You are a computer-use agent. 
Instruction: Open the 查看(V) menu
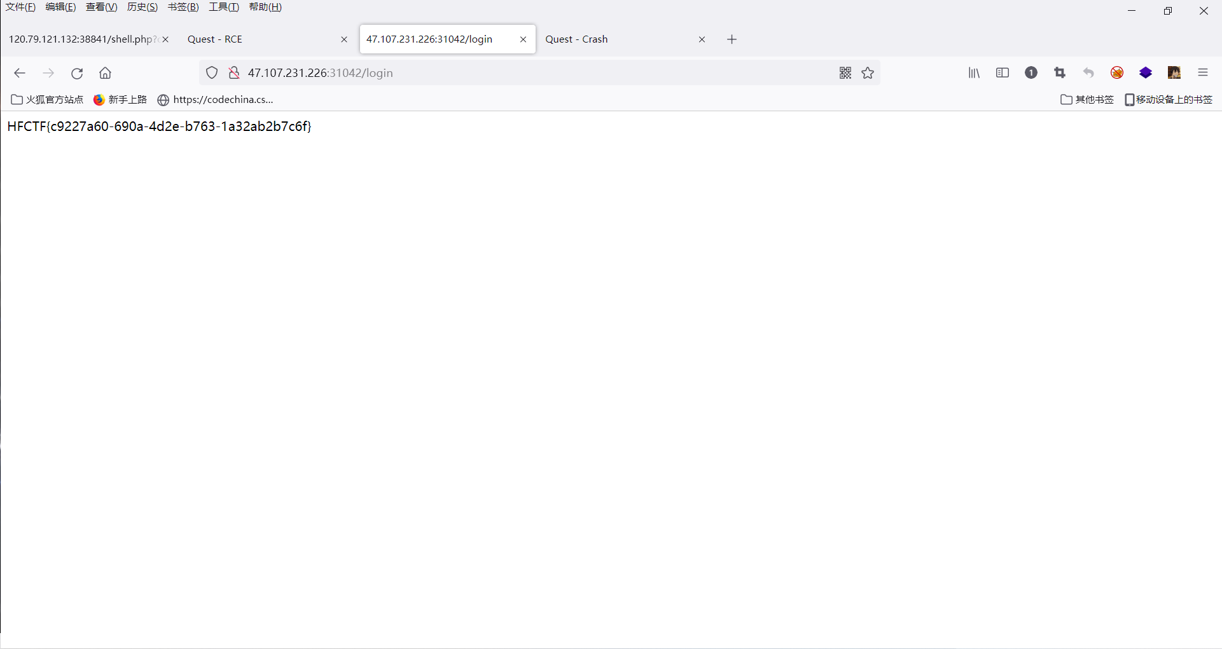click(102, 7)
